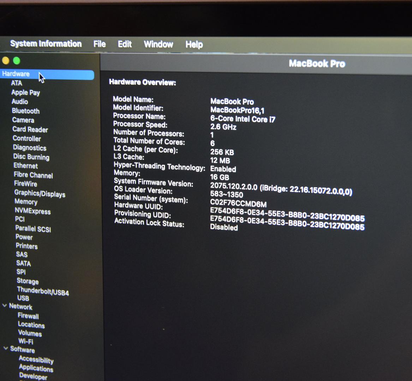Select Developer under Software

34,376
